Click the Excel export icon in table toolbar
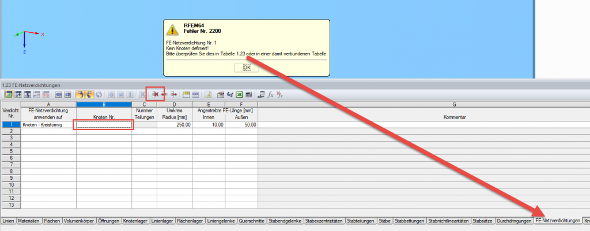 (x=239, y=94)
